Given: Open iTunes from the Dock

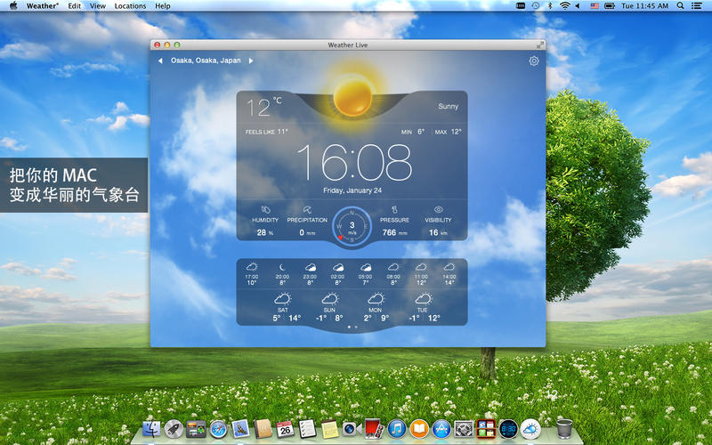Looking at the screenshot, I should tap(397, 429).
